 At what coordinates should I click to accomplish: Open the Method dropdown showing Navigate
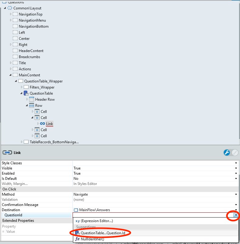point(236,194)
